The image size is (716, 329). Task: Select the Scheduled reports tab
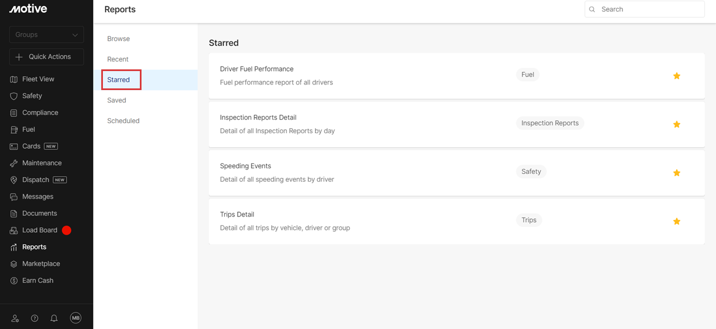click(x=123, y=121)
